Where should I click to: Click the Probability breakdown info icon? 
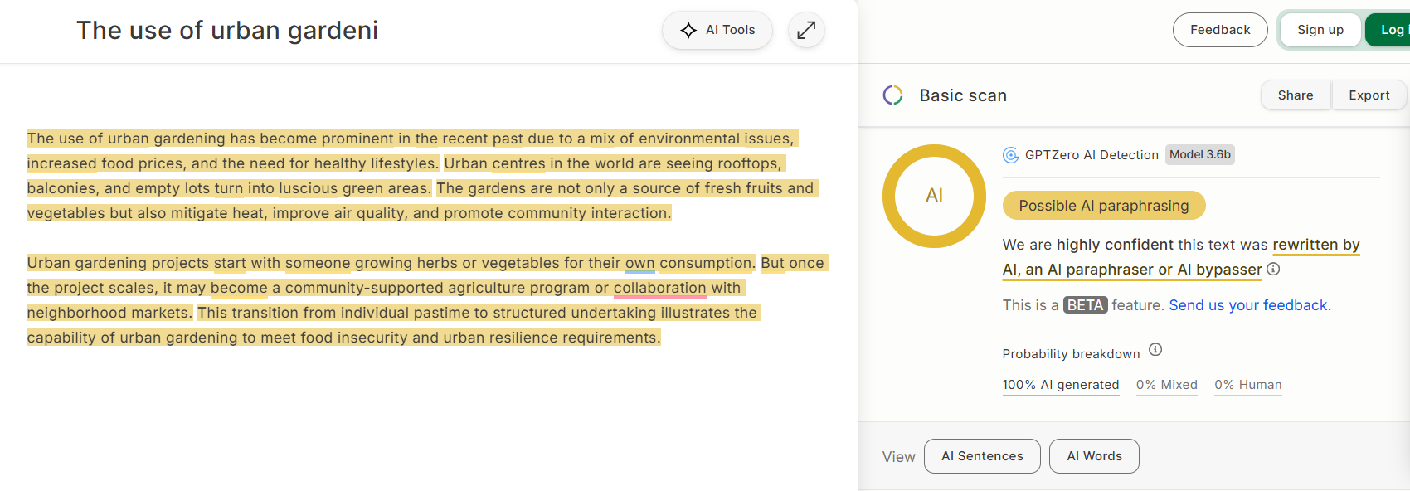point(1155,350)
